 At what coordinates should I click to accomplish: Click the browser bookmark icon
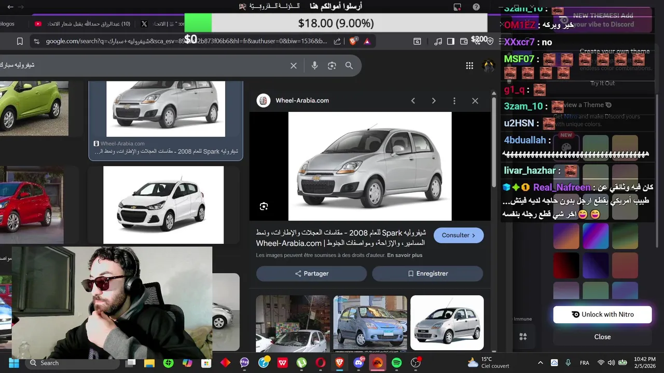[20, 41]
